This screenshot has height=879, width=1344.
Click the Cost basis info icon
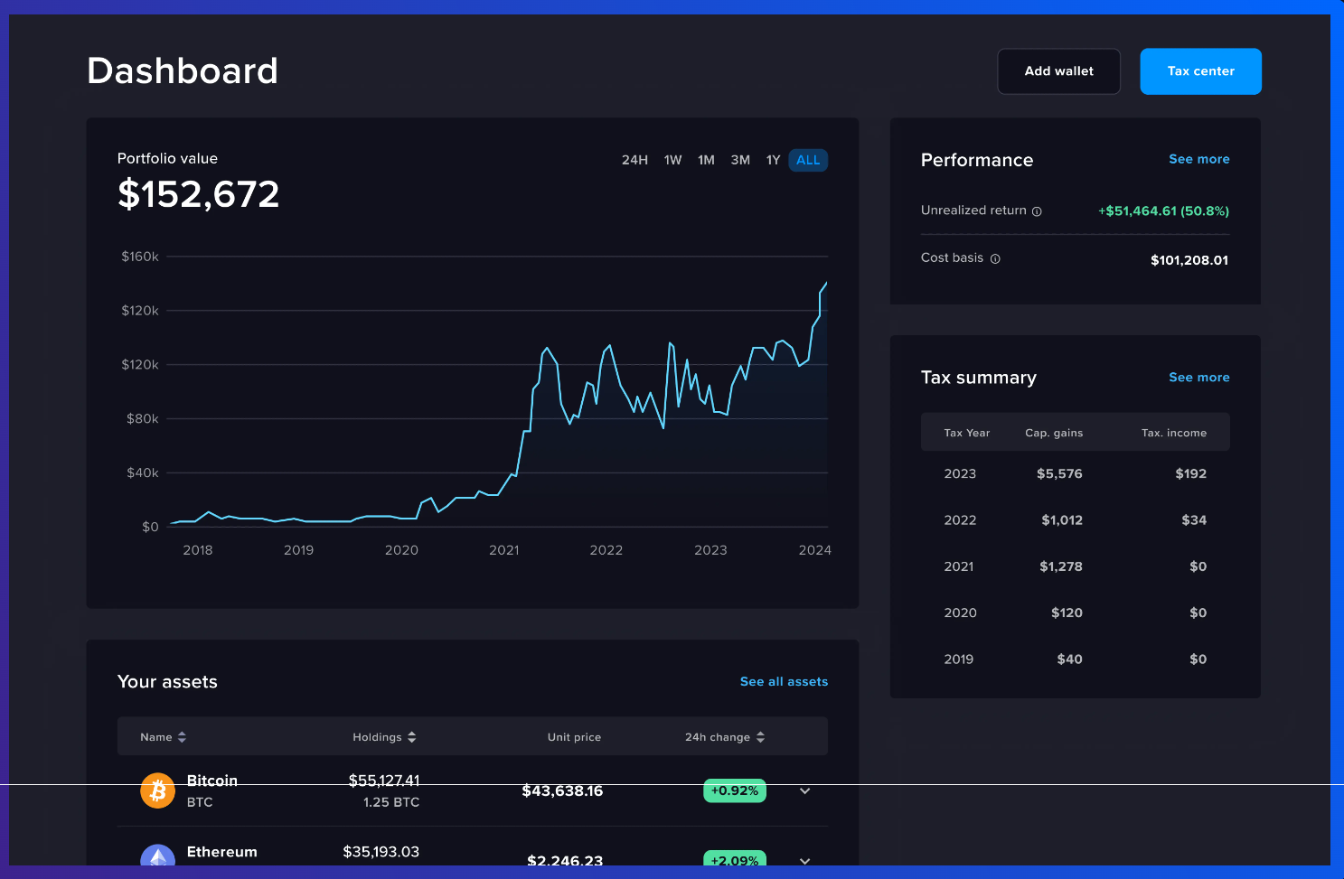tap(995, 259)
